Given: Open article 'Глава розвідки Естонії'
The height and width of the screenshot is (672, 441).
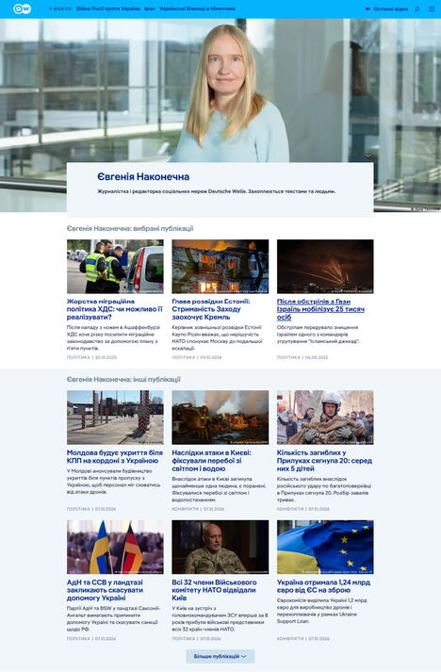Looking at the screenshot, I should tap(211, 309).
